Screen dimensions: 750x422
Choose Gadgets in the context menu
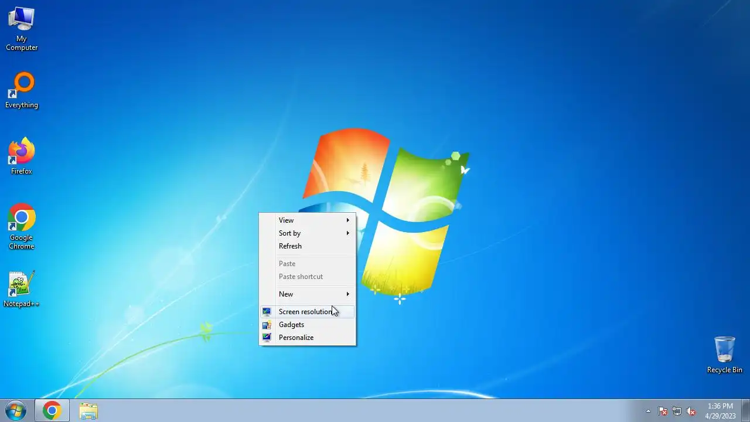[308, 325]
